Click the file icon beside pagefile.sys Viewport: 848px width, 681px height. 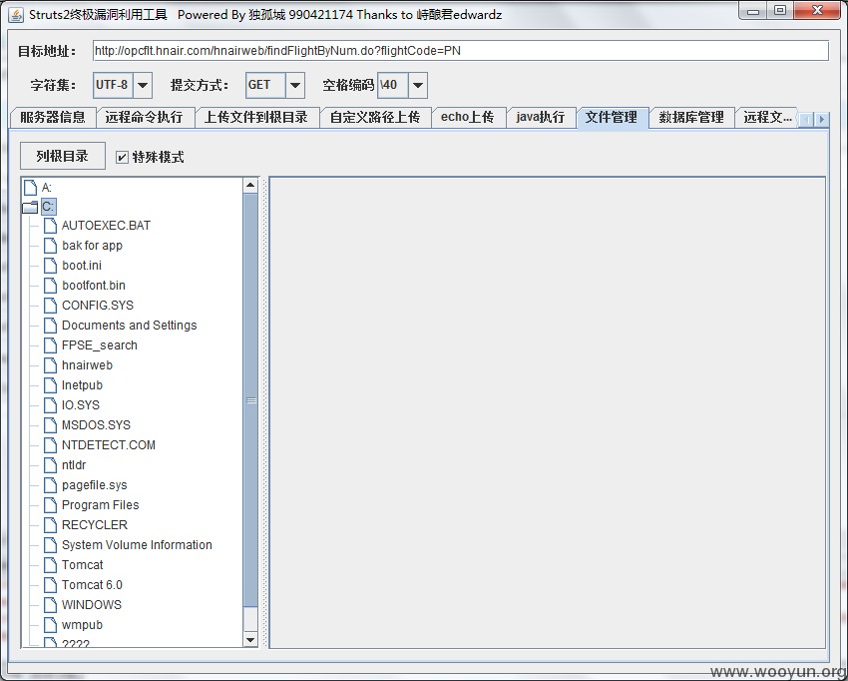50,485
